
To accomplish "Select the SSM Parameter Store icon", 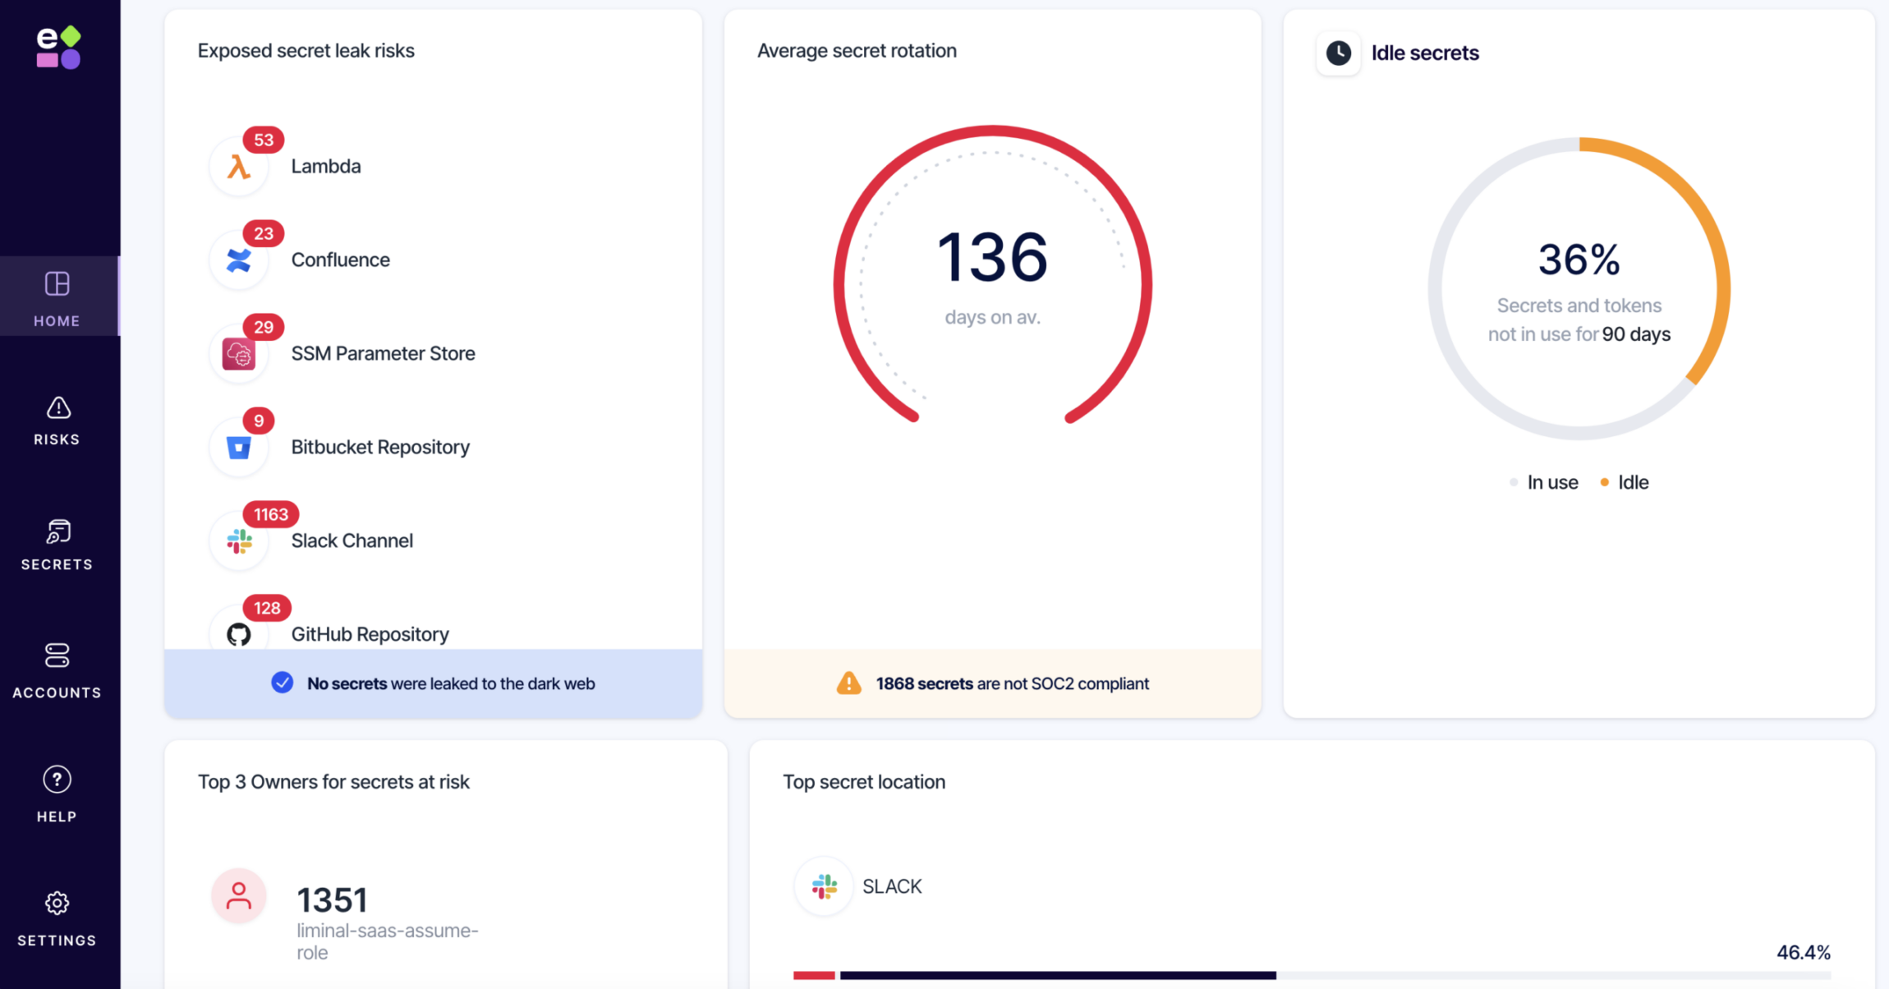I will [x=239, y=353].
